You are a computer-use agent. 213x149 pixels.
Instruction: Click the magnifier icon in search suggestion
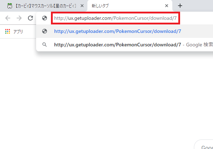[45, 45]
